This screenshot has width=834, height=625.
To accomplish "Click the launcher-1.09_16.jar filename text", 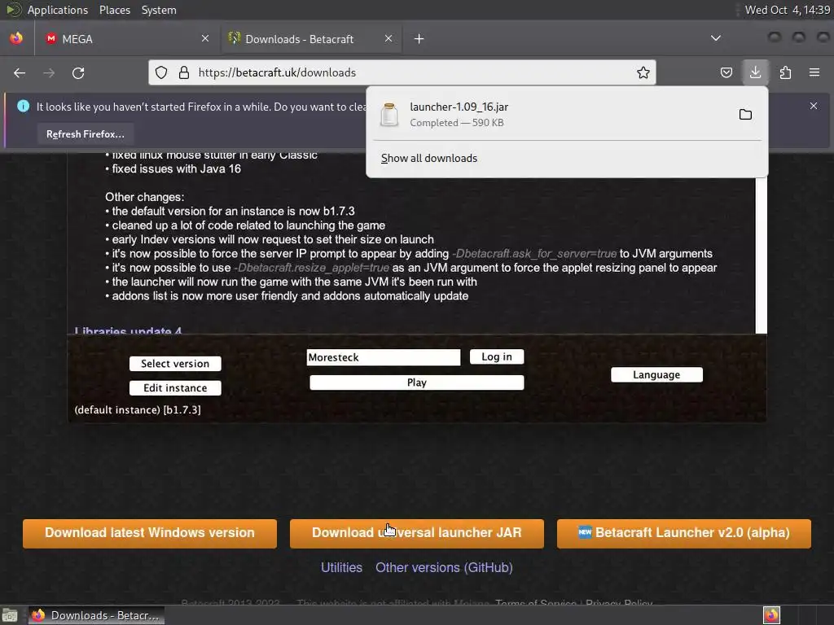I will coord(459,107).
